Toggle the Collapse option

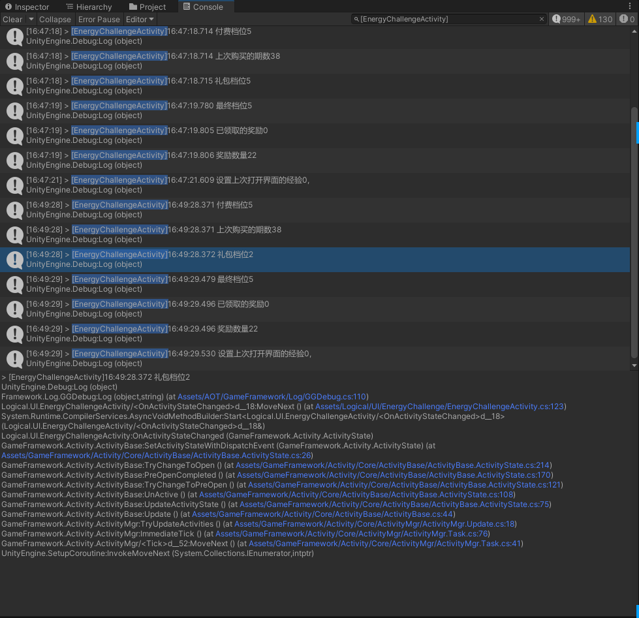[55, 19]
